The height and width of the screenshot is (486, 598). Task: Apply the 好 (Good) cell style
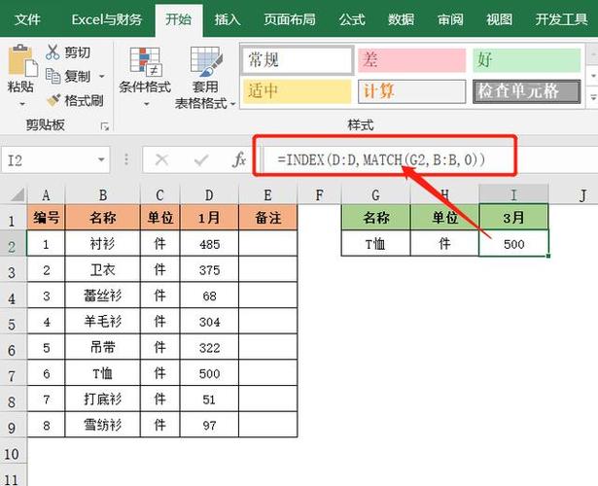click(527, 60)
